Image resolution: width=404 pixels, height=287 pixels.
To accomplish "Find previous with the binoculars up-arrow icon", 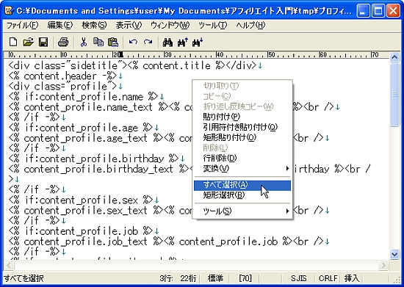I will tap(183, 42).
